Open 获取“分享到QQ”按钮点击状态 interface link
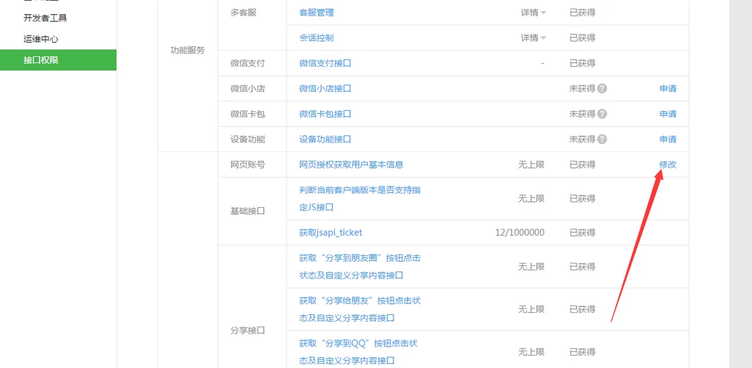This screenshot has height=368, width=752. [x=358, y=352]
